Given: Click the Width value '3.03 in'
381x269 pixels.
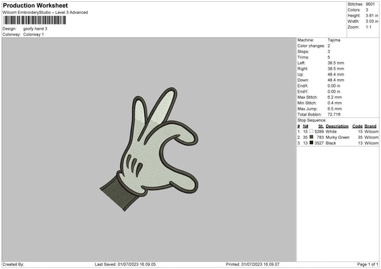Looking at the screenshot, I should (371, 22).
